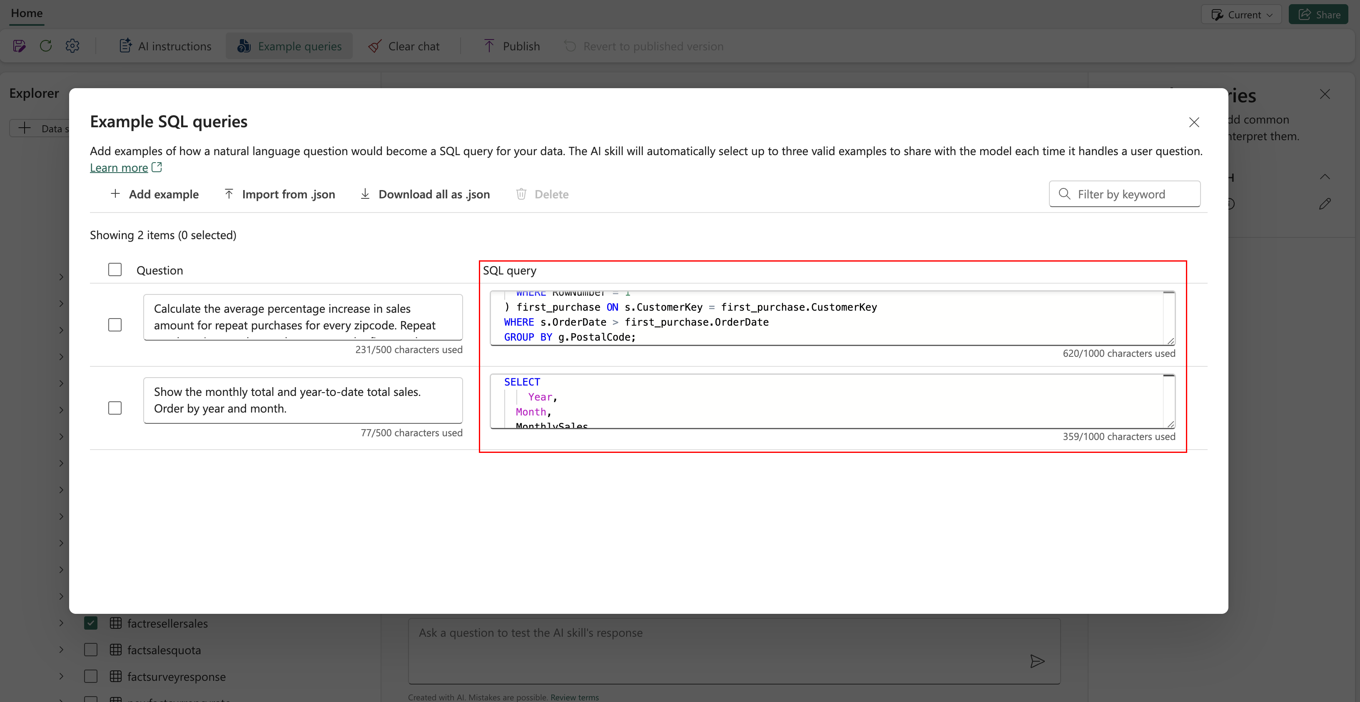Click the send arrow icon in chat box
The height and width of the screenshot is (702, 1360).
point(1037,661)
